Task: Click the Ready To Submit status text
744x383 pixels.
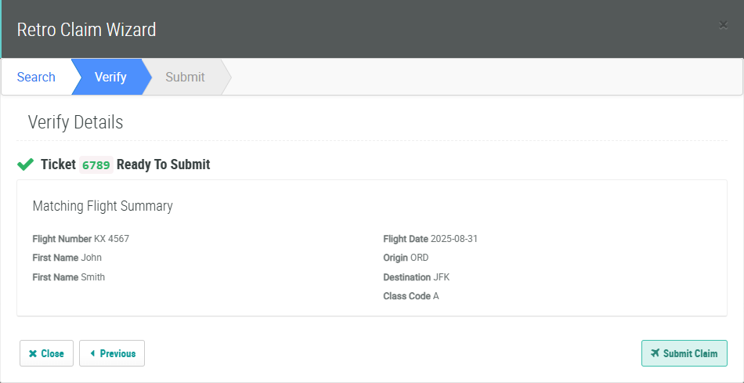Action: 163,164
